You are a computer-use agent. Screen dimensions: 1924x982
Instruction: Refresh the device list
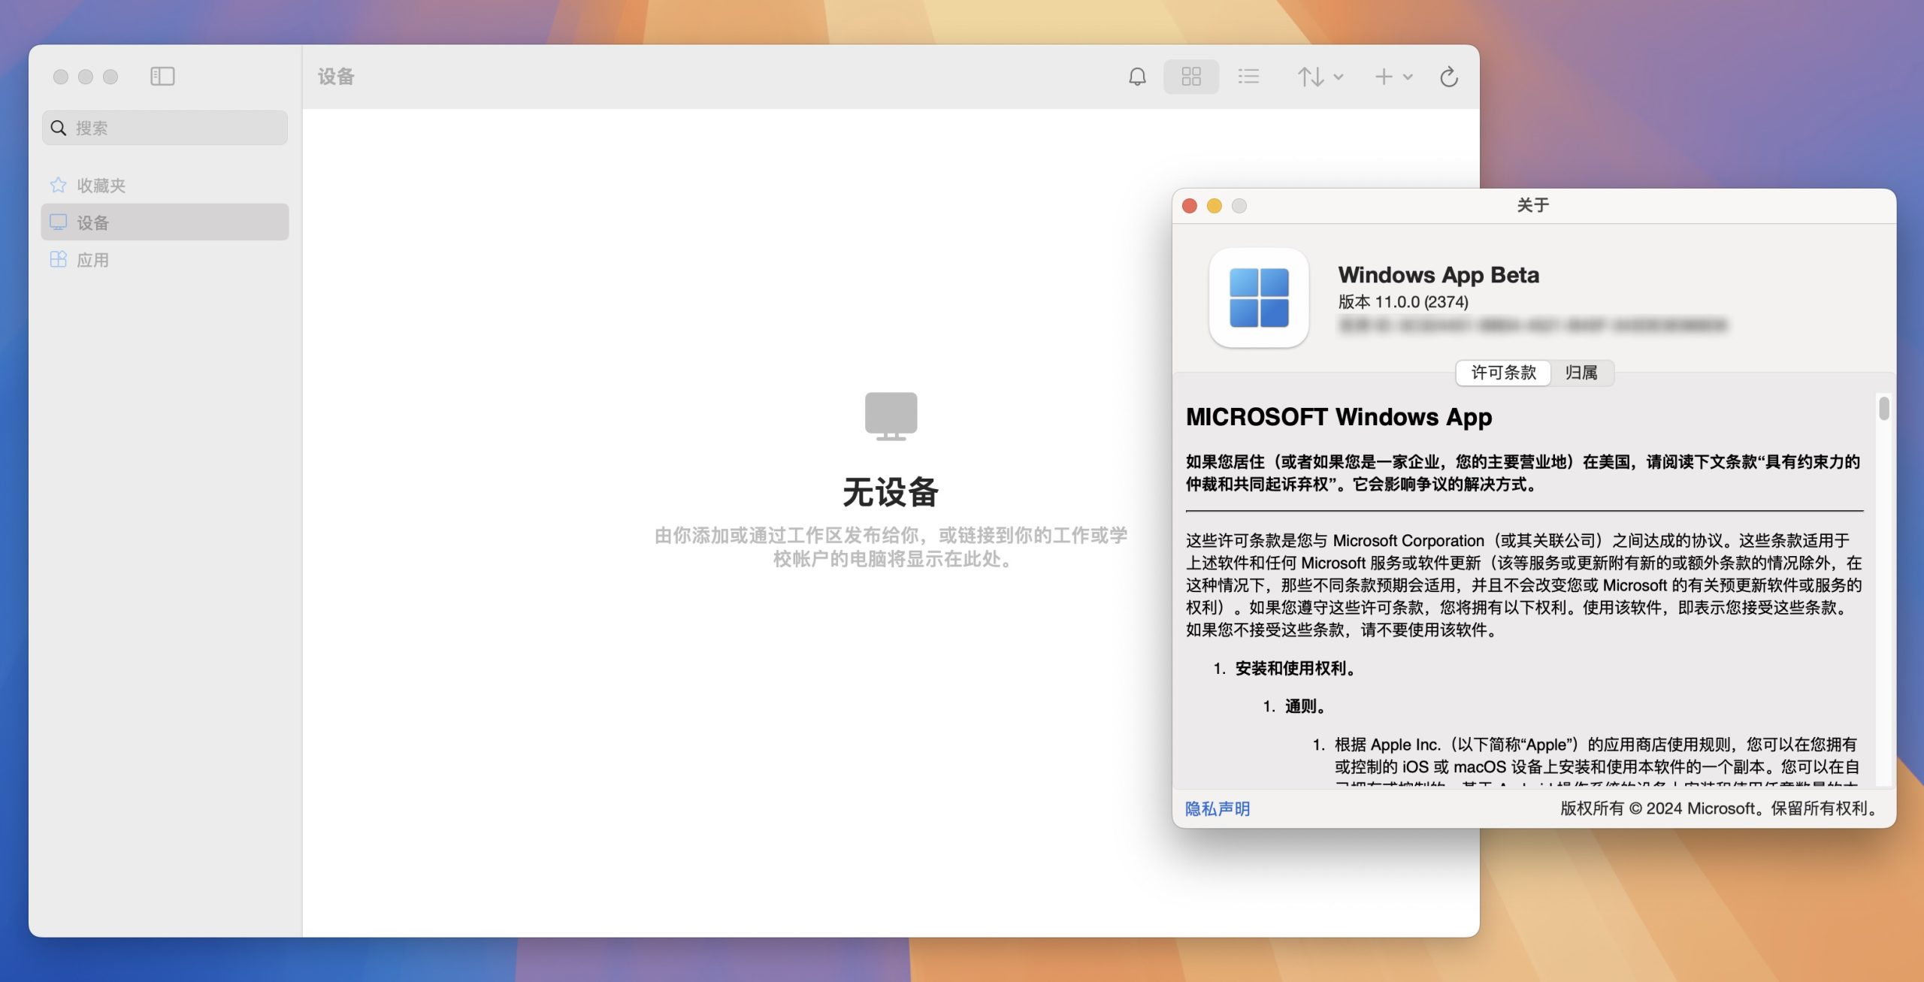point(1449,77)
